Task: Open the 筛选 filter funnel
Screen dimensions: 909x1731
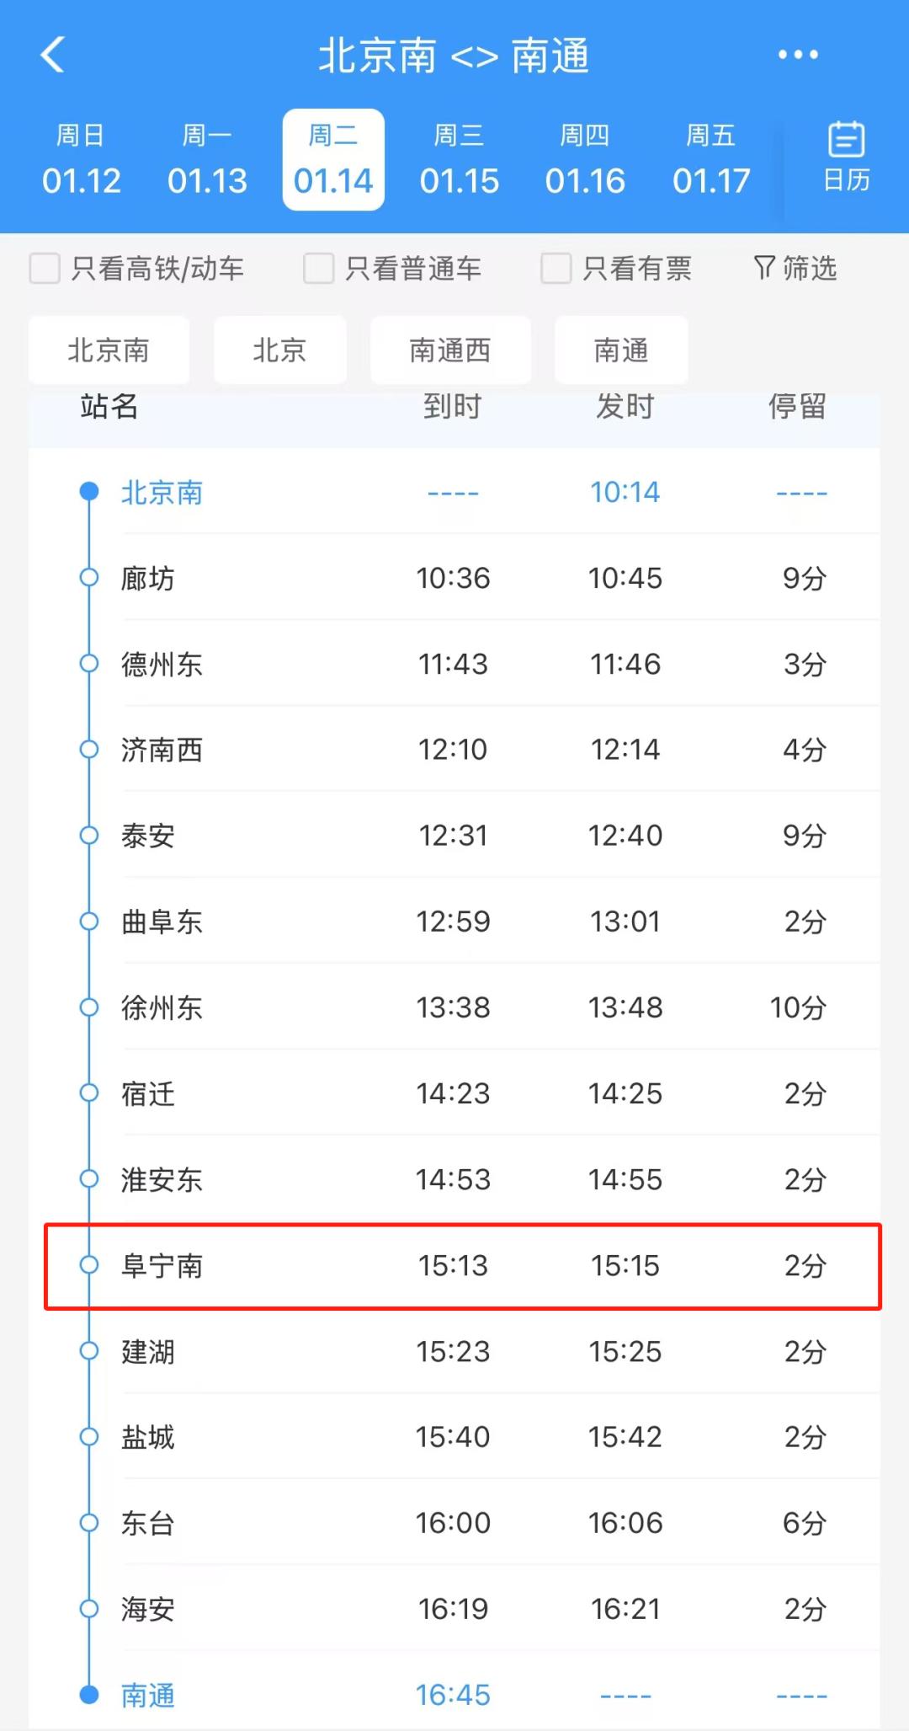Action: [x=795, y=269]
